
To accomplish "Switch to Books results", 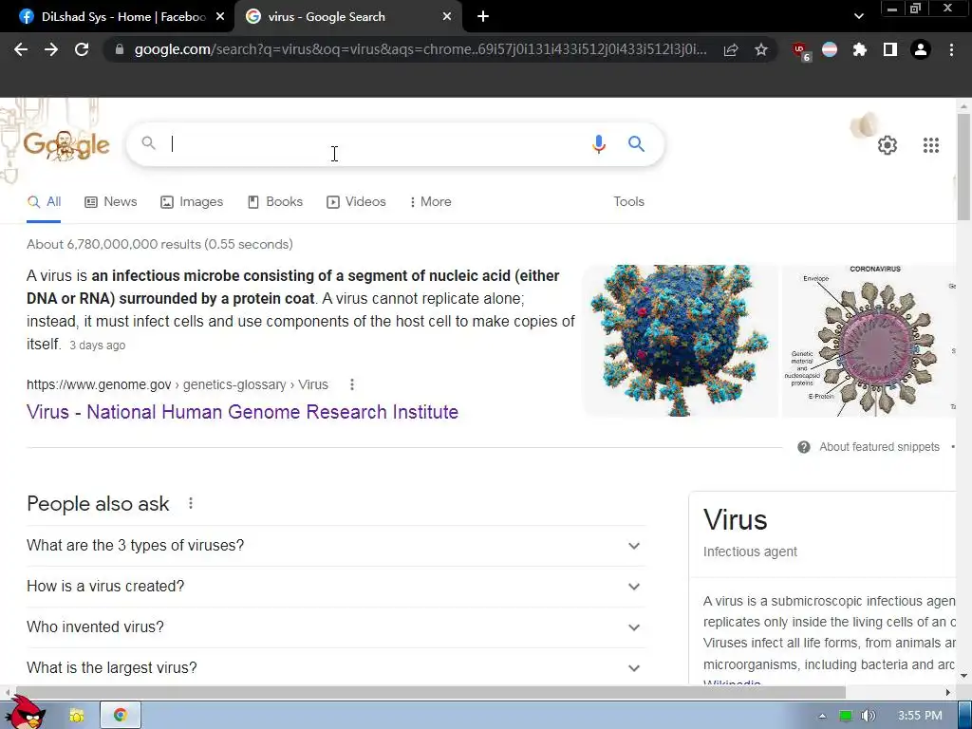I will (275, 202).
